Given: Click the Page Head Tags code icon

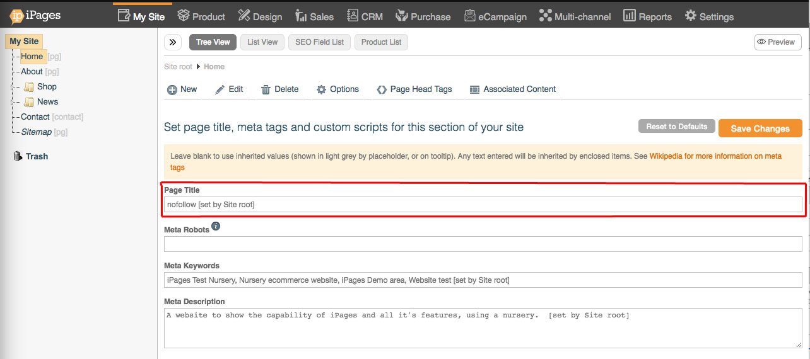Looking at the screenshot, I should [x=381, y=89].
